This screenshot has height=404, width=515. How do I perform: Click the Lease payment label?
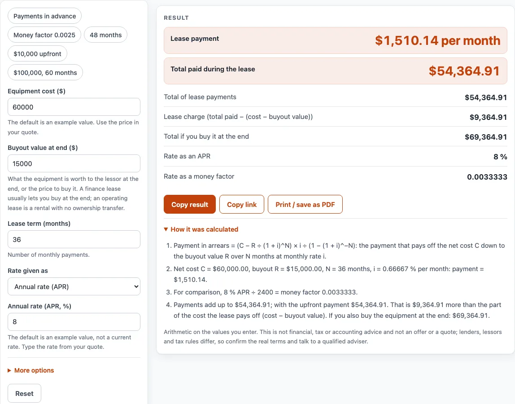pos(194,39)
